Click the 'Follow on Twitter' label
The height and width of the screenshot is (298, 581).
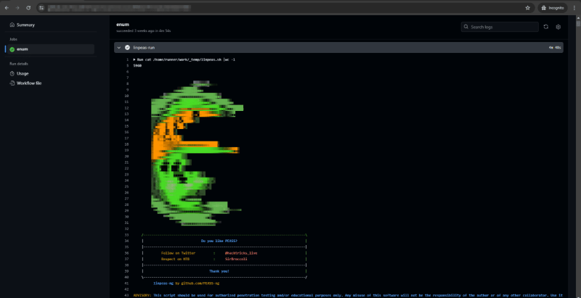click(178, 253)
